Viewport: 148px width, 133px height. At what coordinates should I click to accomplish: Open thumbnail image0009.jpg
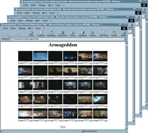coord(55,71)
